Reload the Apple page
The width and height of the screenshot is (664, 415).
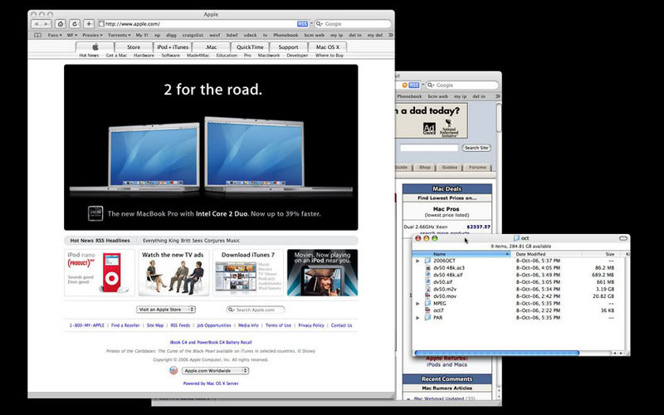[x=75, y=24]
